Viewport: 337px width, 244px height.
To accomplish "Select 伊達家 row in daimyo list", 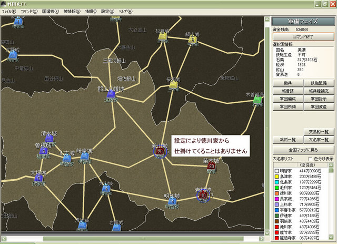I will (301, 216).
